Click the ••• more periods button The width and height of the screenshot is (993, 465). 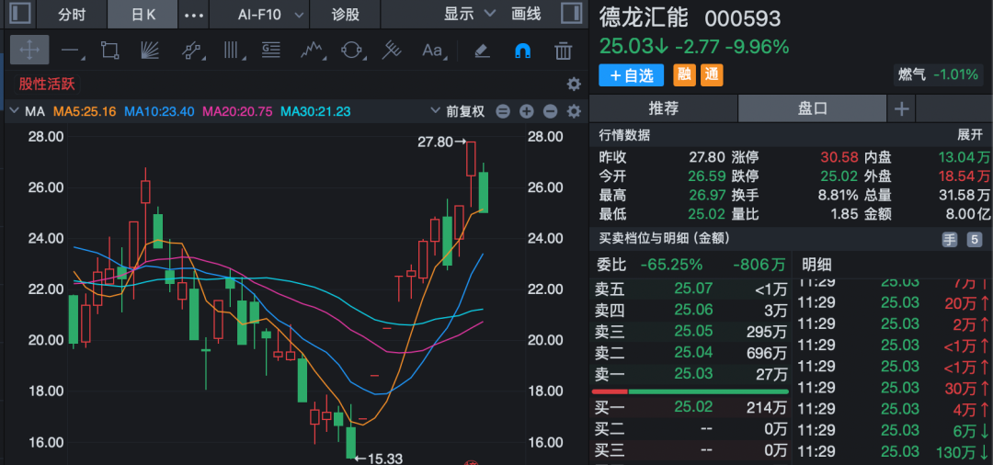pyautogui.click(x=193, y=15)
